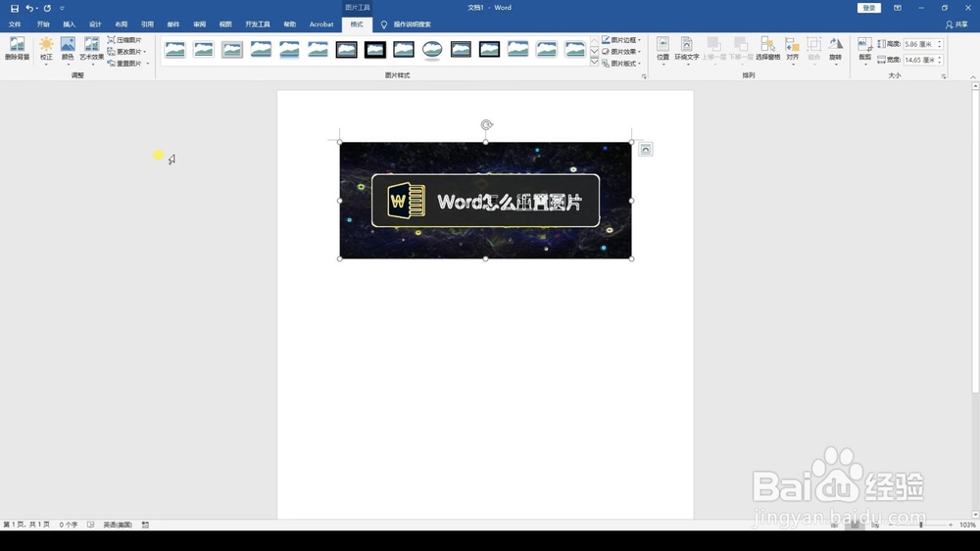Click Change Picture (更改图片)

pyautogui.click(x=124, y=52)
